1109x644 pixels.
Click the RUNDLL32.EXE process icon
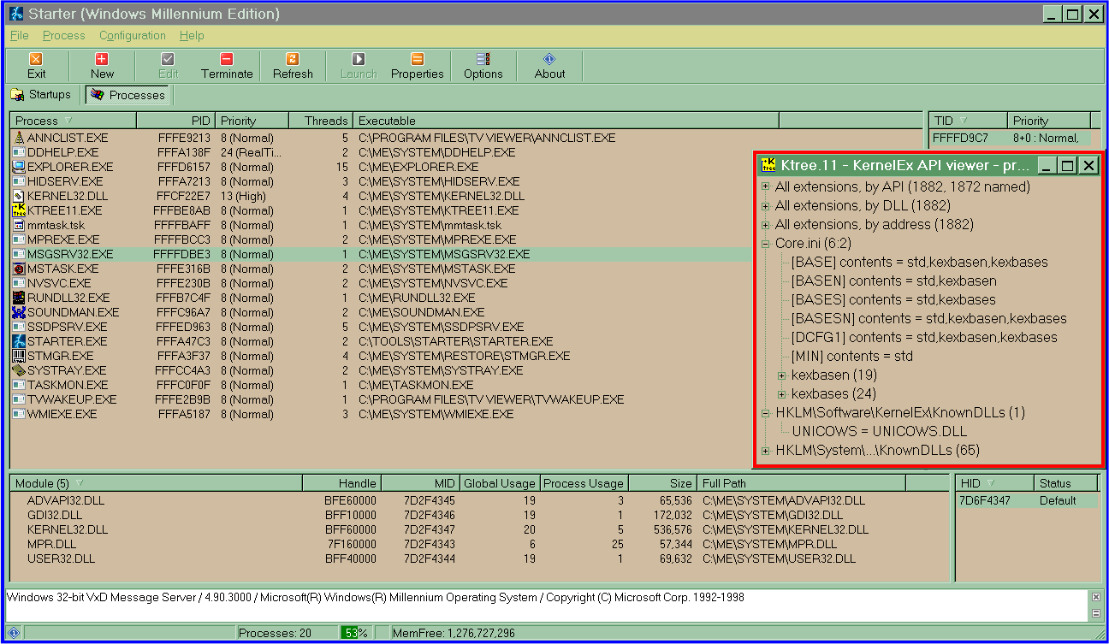coord(19,298)
